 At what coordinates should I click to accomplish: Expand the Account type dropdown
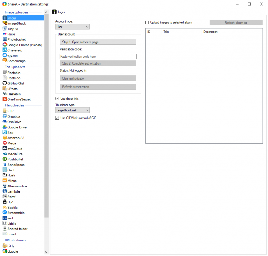pos(72,27)
